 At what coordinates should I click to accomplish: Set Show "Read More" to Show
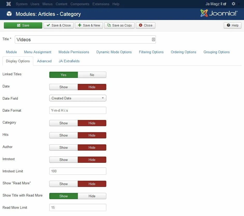[x=64, y=184]
